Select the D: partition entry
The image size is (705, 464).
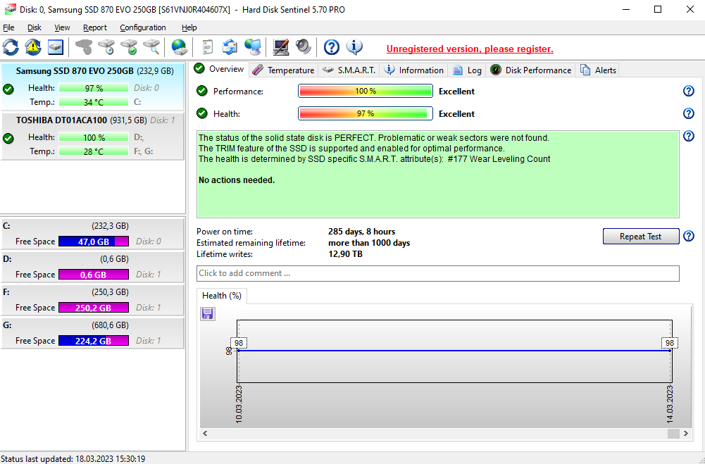[x=93, y=267]
